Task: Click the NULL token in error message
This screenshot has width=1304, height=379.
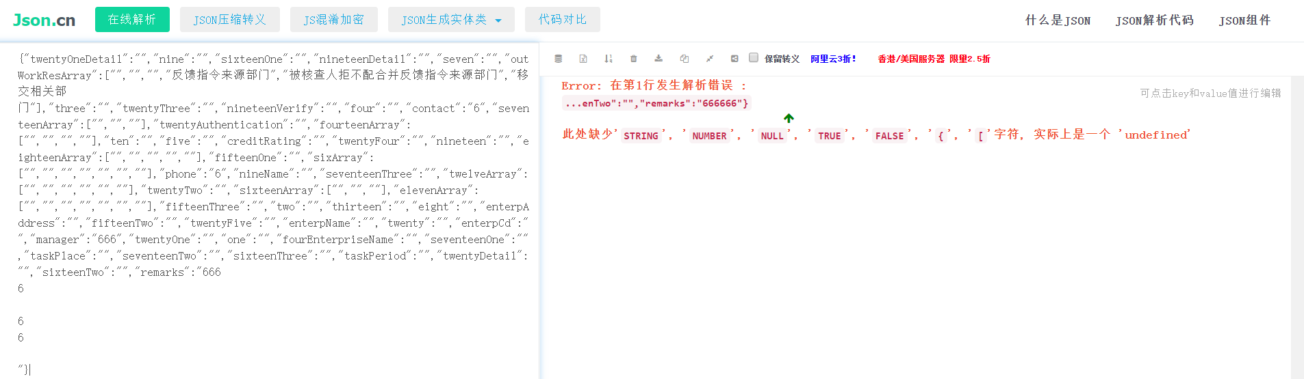Action: tap(772, 136)
